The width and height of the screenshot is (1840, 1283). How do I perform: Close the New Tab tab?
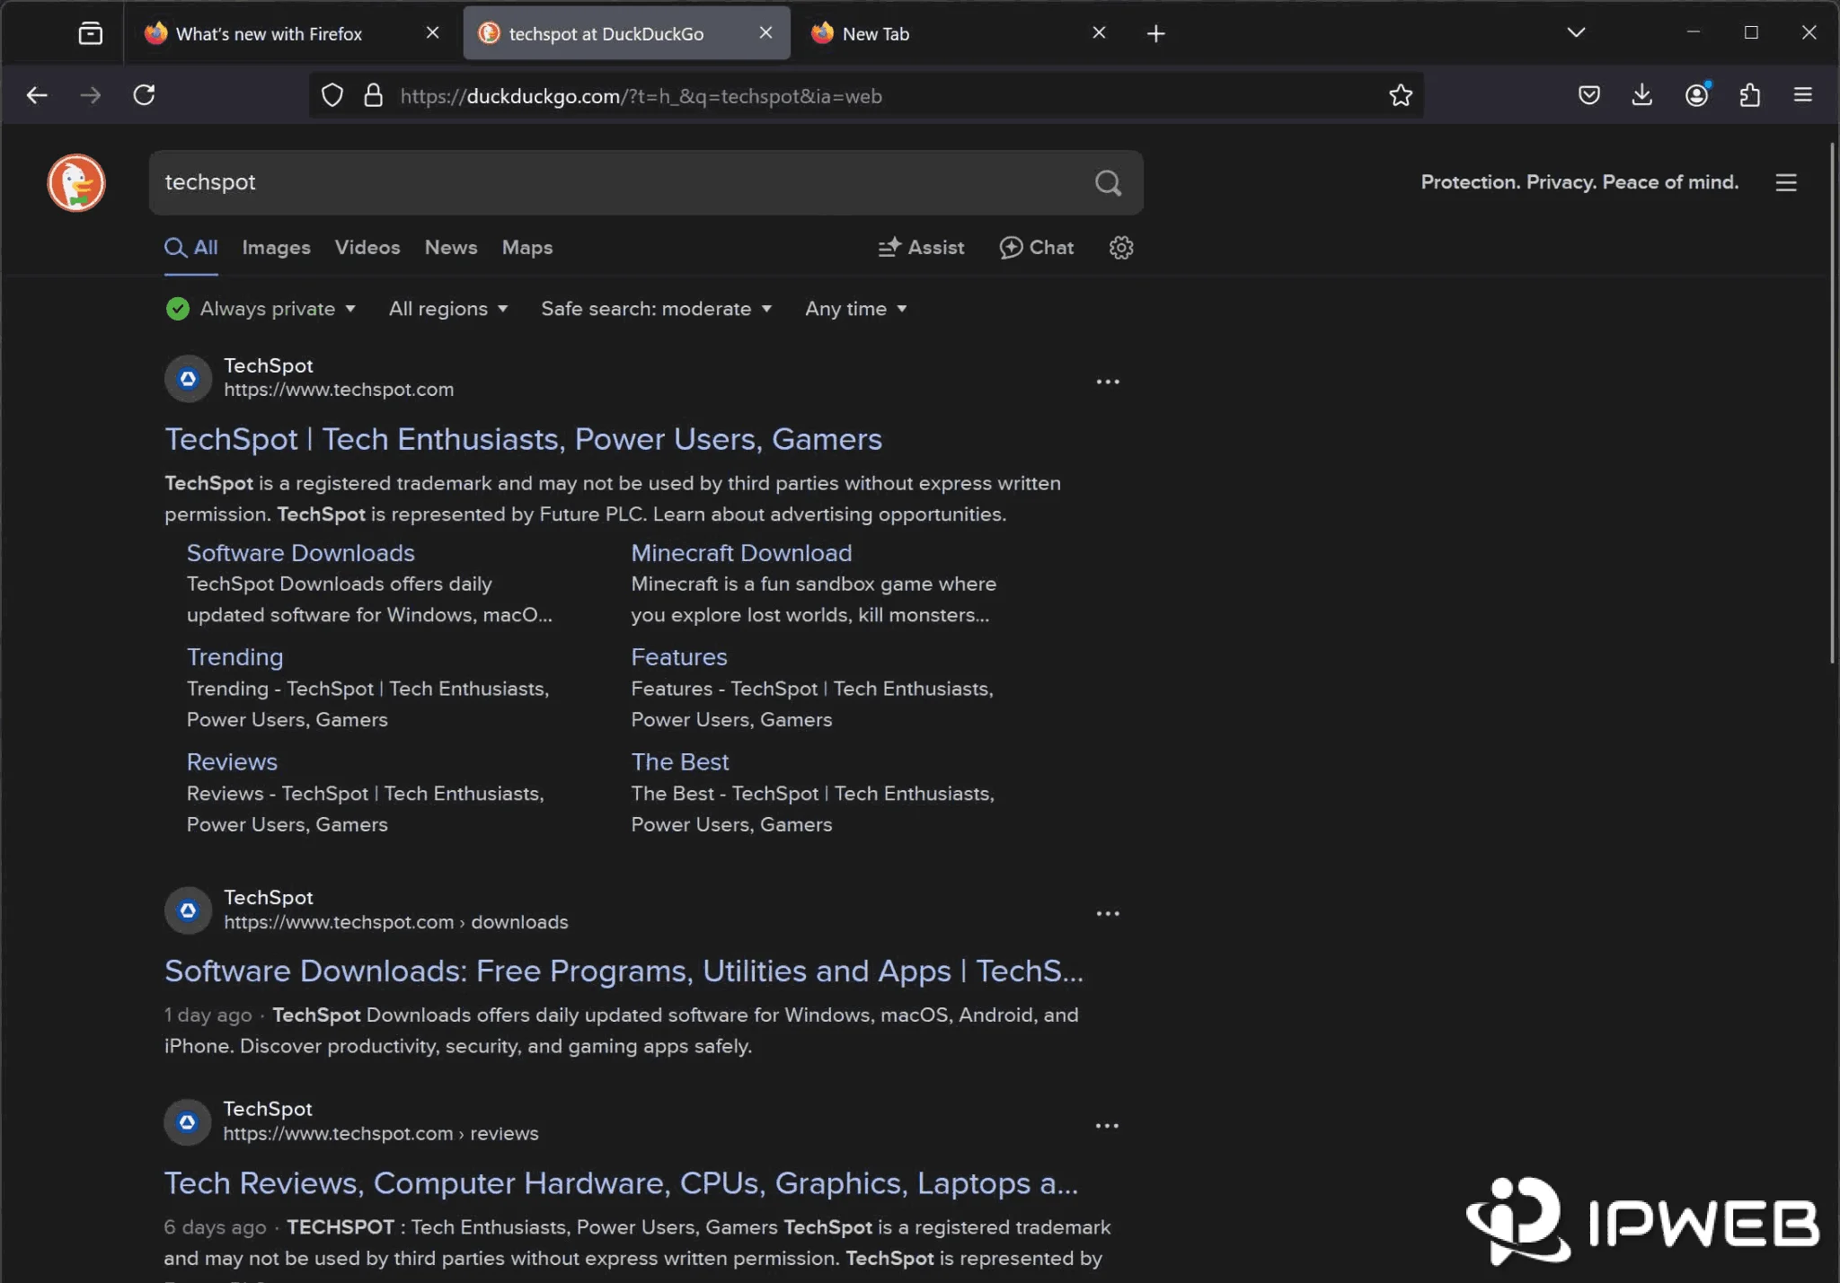[1099, 33]
